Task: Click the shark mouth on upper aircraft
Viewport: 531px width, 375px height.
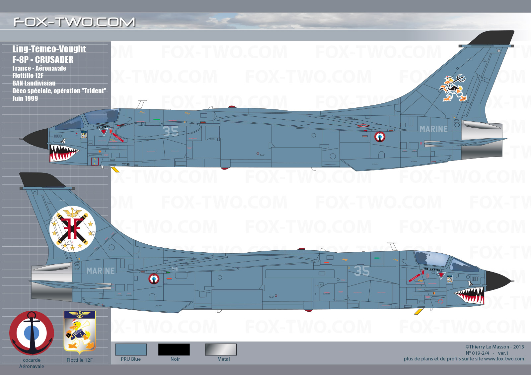Action: click(64, 153)
